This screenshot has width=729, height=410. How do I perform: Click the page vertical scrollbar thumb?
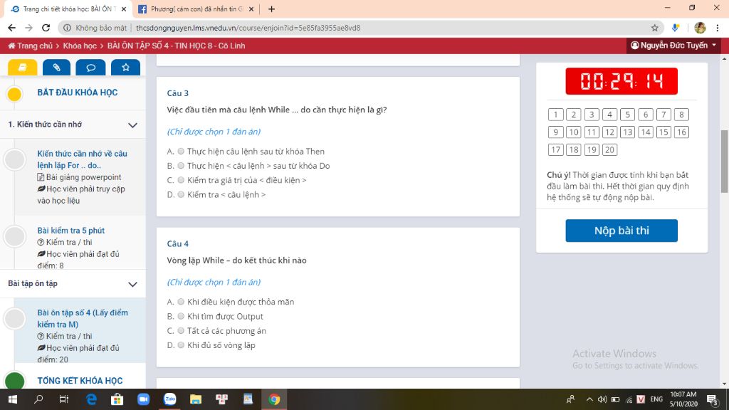click(x=724, y=161)
